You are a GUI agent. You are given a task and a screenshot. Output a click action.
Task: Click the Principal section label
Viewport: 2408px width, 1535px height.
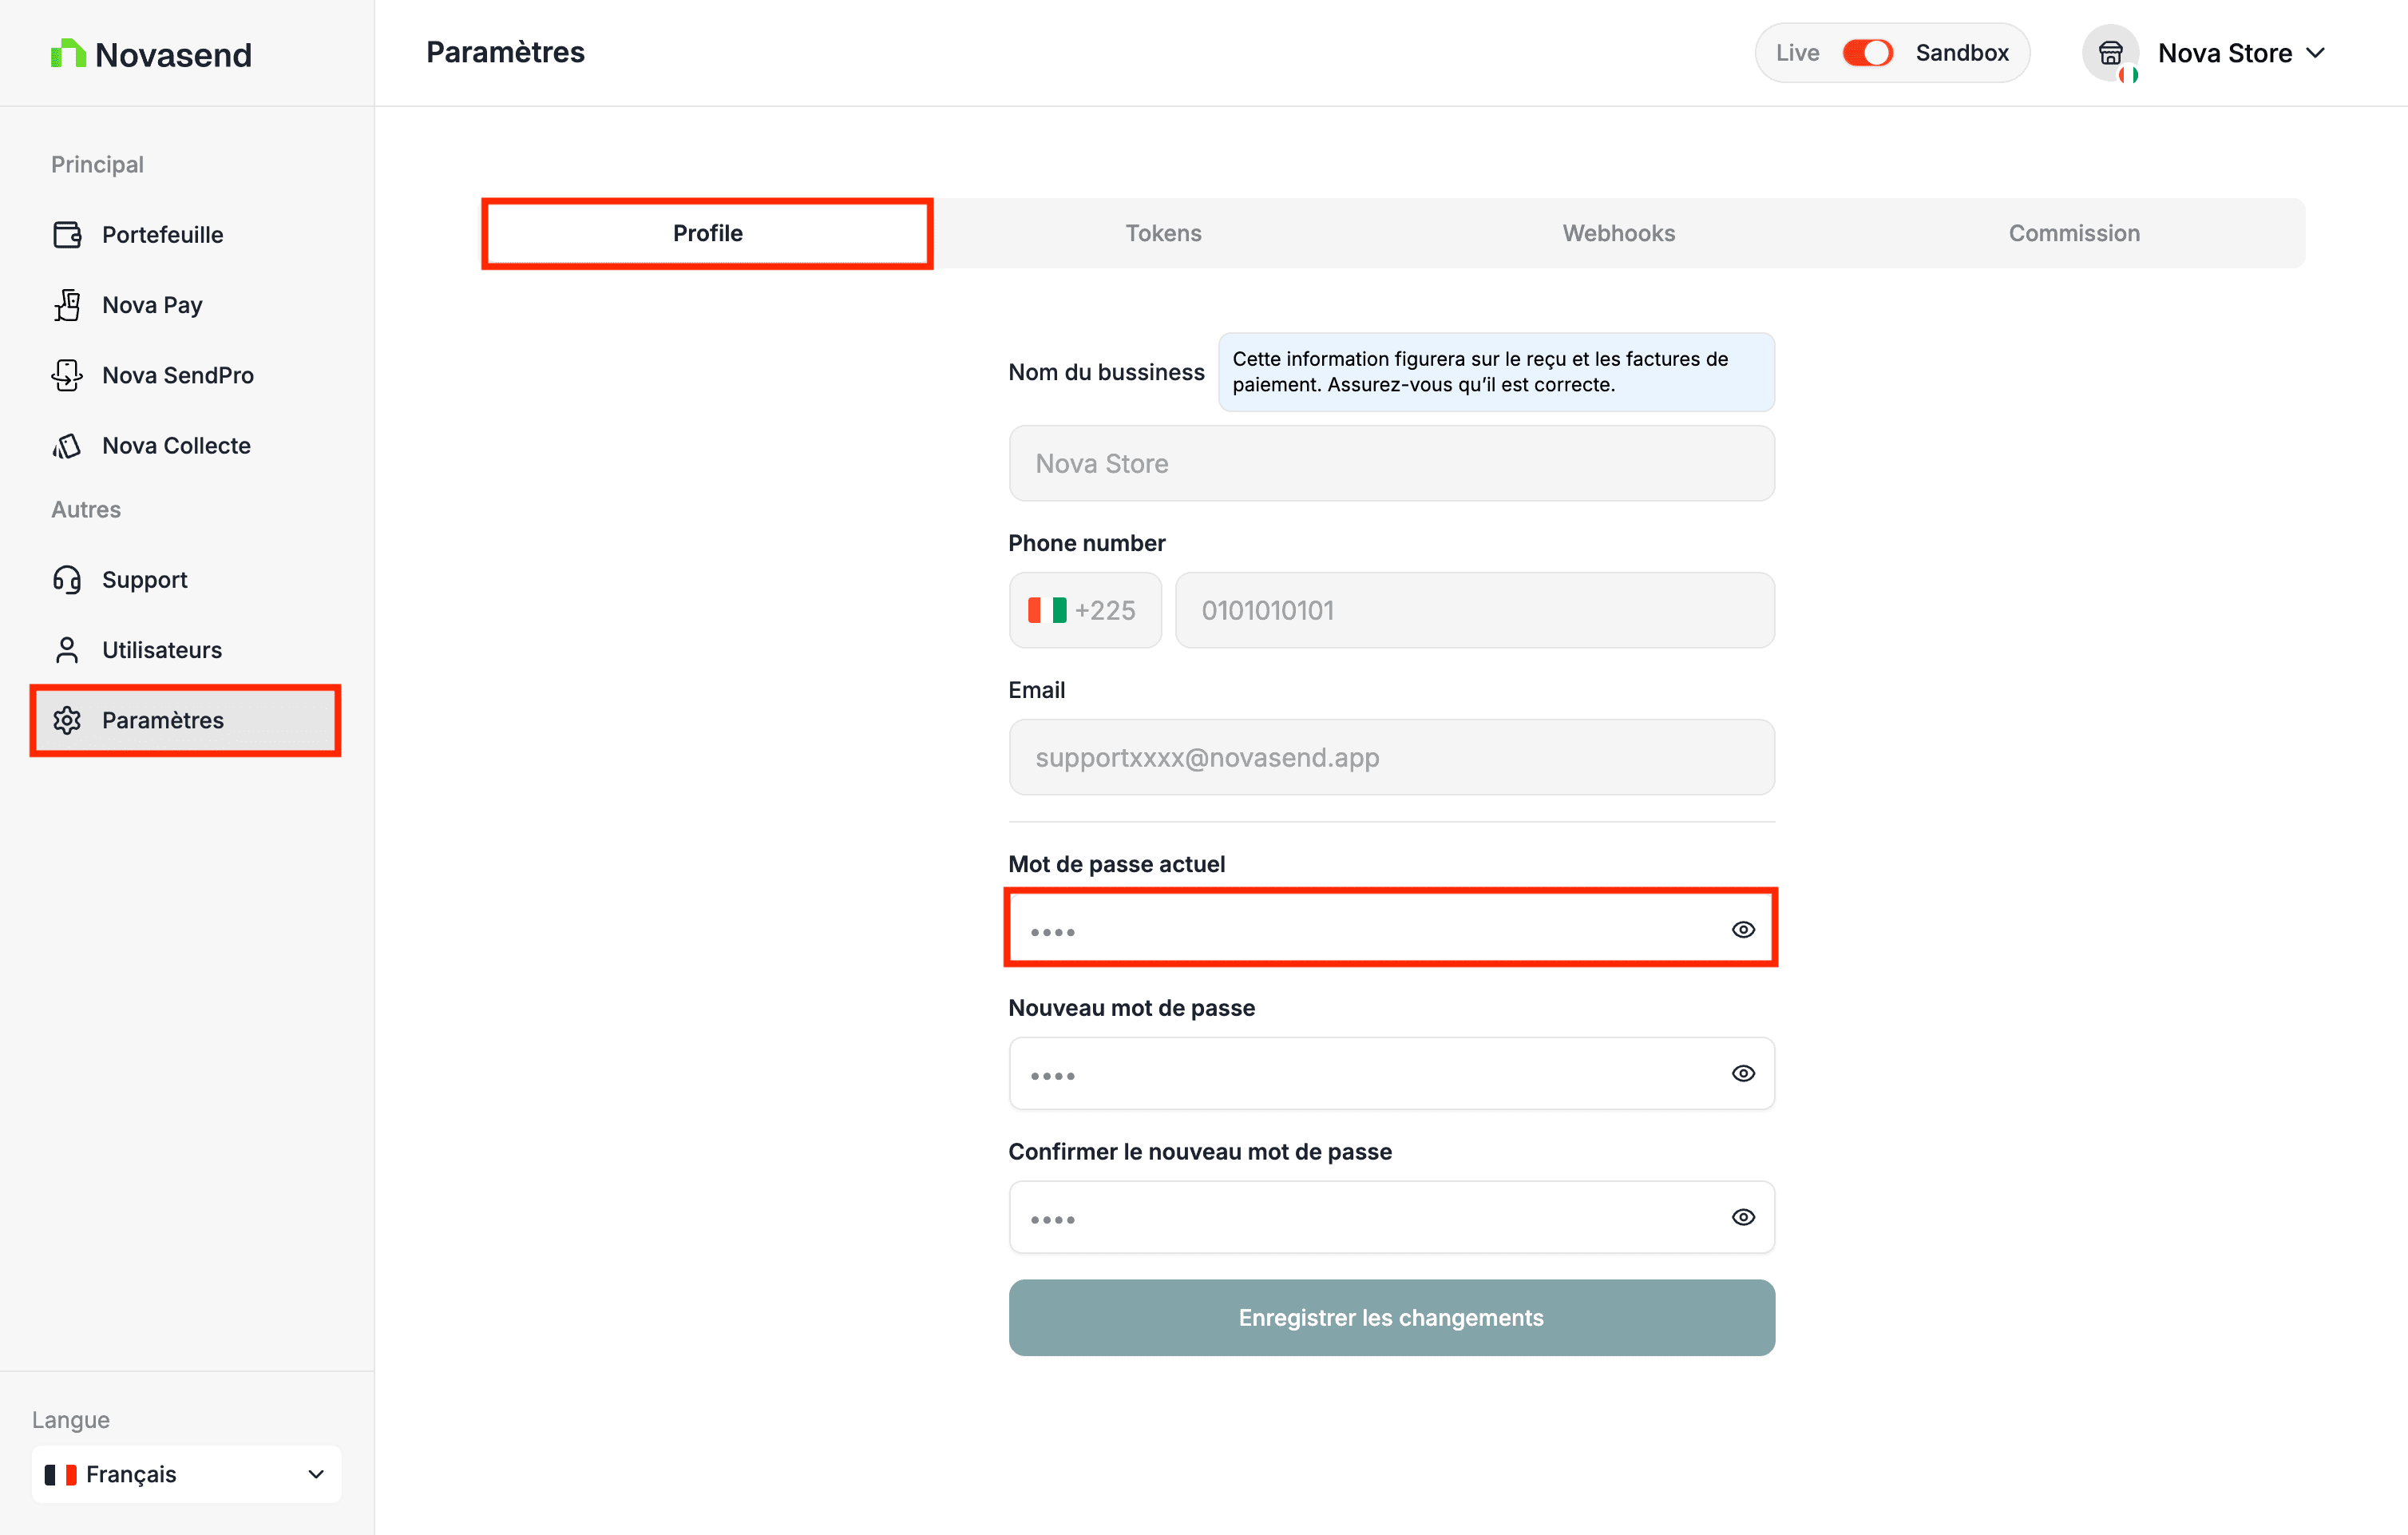point(97,164)
